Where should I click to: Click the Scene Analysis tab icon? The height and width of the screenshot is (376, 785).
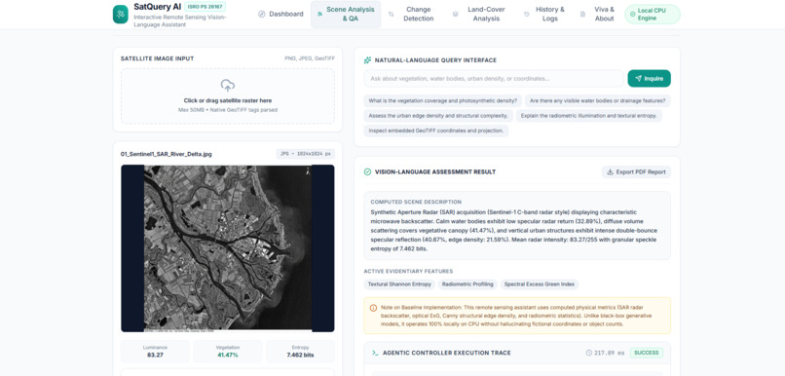[x=319, y=14]
